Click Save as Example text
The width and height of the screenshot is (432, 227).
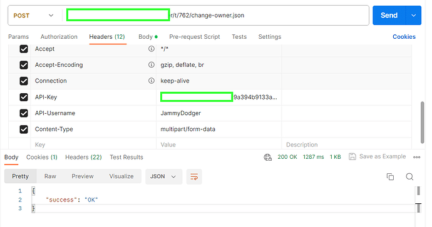[383, 156]
